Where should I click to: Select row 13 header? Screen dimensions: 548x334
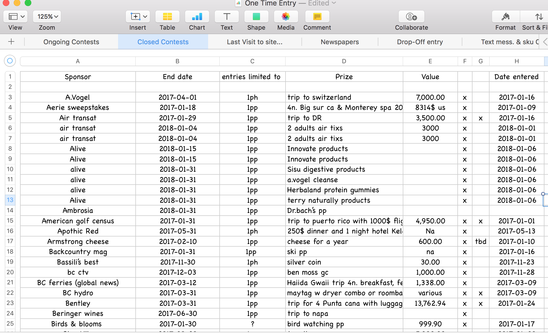(10, 200)
